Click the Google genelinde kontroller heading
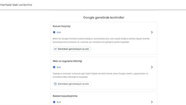Screen dimensions: 186x105 pos(104,17)
